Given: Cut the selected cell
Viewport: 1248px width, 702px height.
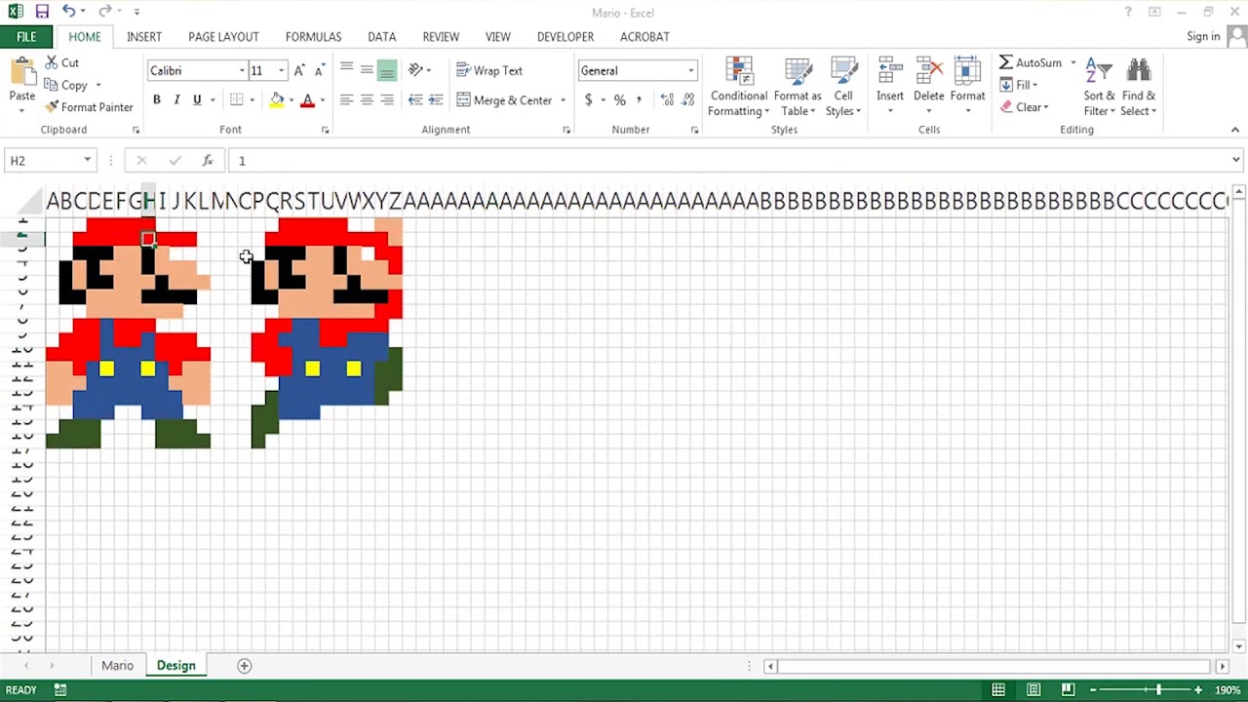Looking at the screenshot, I should pos(62,62).
